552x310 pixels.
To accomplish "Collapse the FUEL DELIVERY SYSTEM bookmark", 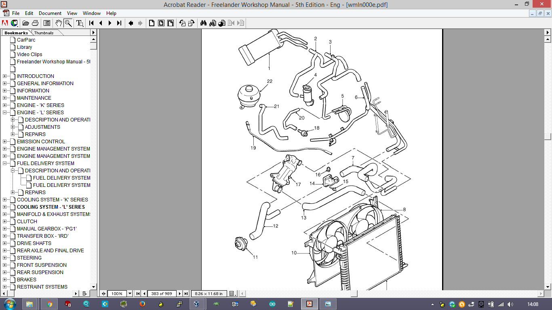I will pos(4,163).
